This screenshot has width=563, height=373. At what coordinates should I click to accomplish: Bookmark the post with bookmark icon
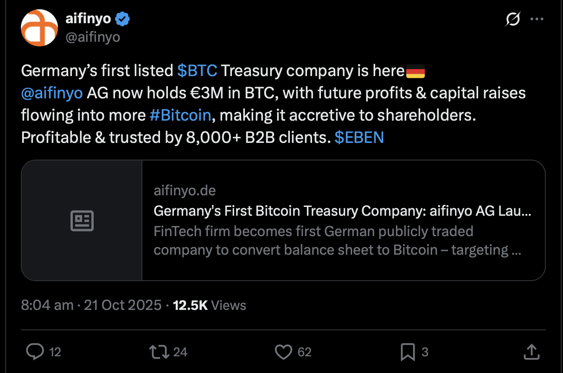coord(407,352)
